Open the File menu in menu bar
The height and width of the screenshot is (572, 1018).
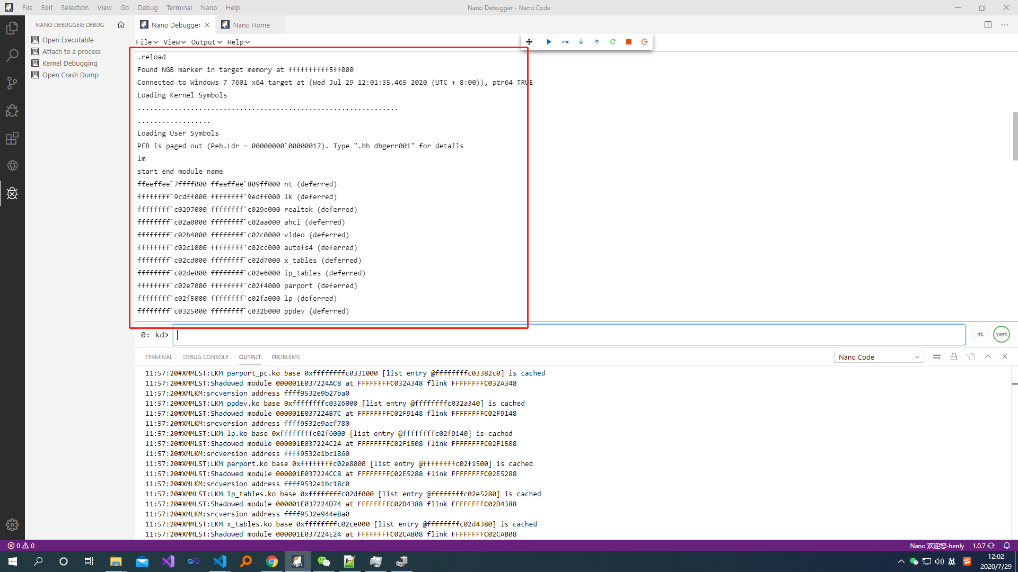[x=28, y=8]
